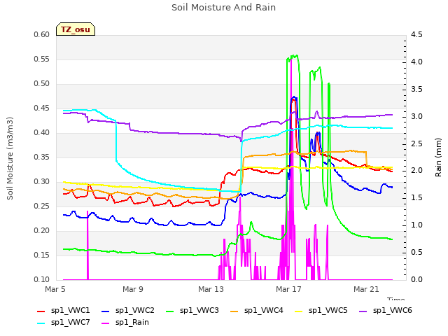This screenshot has width=448, height=336.
Task: Click the 0.55 soil moisture axis value
Action: 42,59
